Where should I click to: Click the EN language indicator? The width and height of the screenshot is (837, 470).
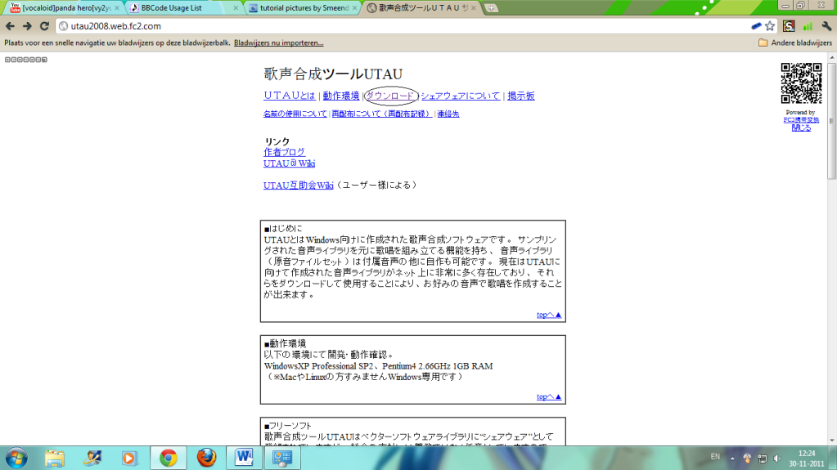[x=715, y=457]
